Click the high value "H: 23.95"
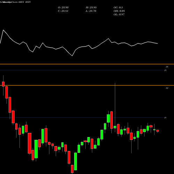Viewport: 174px width, 174px height. (91, 8)
